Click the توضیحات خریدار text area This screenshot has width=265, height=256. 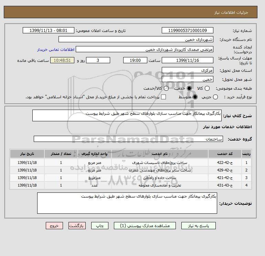(x=127, y=203)
